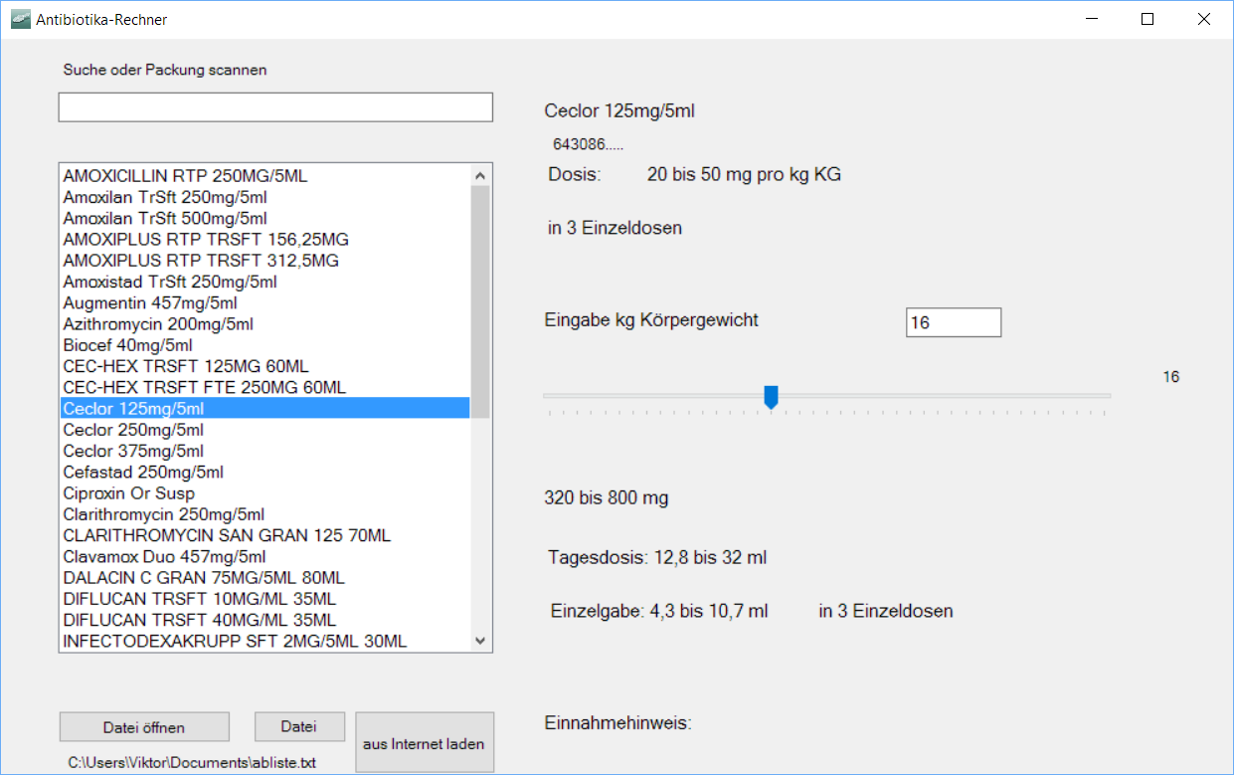Pick Amoxistad TrSft 250mg/5ml from list
This screenshot has width=1234, height=775.
264,282
